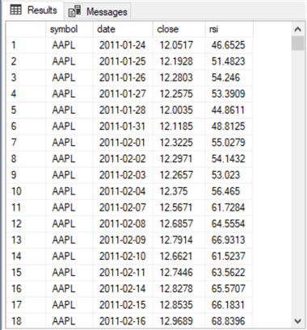Click the vertical scrollbar thumb
The image size is (307, 330).
point(297,44)
